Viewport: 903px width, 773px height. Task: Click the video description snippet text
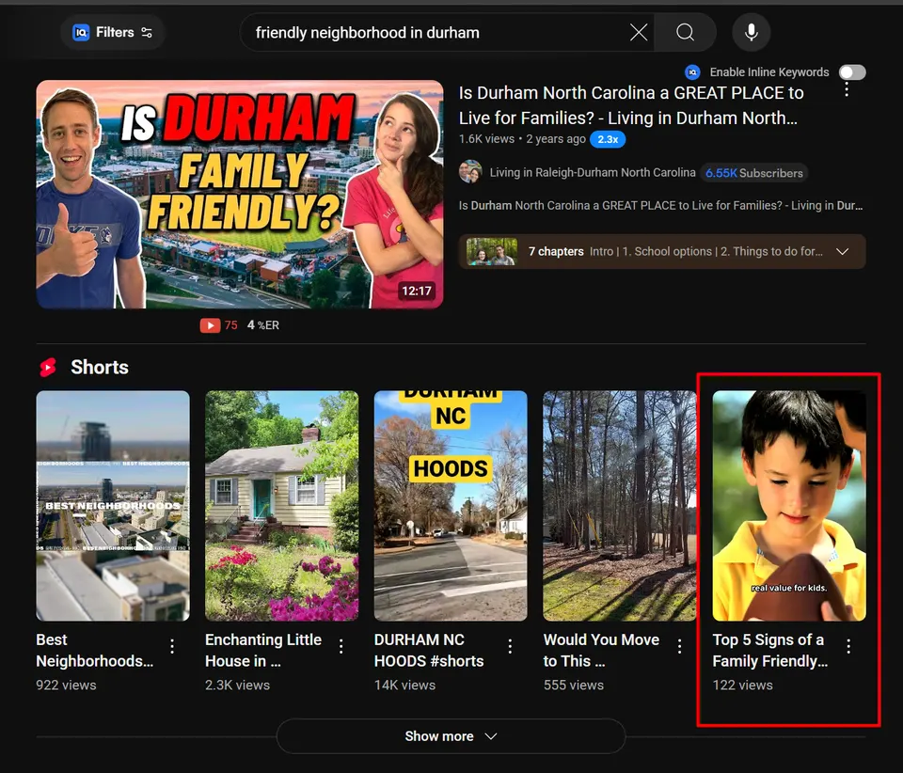tap(660, 206)
